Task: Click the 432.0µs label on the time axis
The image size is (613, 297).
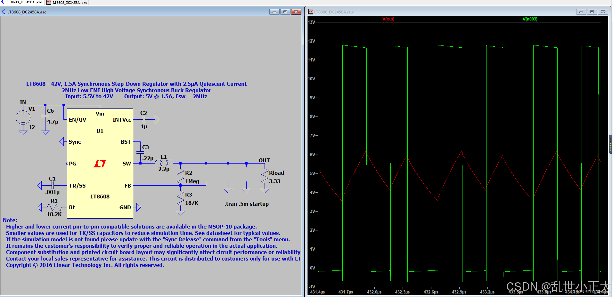Action: pos(374,292)
